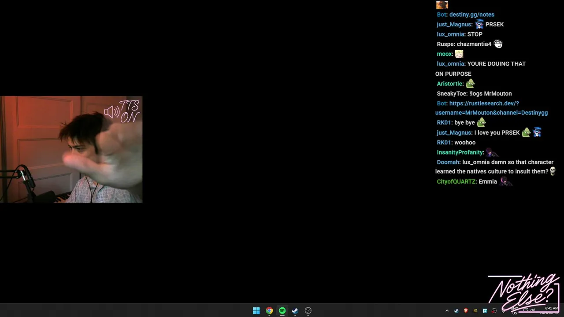The height and width of the screenshot is (317, 564).
Task: Click the yellow notes tray icon
Action: click(x=475, y=311)
